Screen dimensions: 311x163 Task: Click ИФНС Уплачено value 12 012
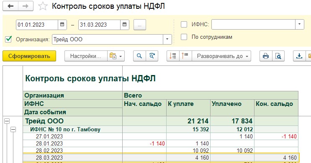click(245, 129)
